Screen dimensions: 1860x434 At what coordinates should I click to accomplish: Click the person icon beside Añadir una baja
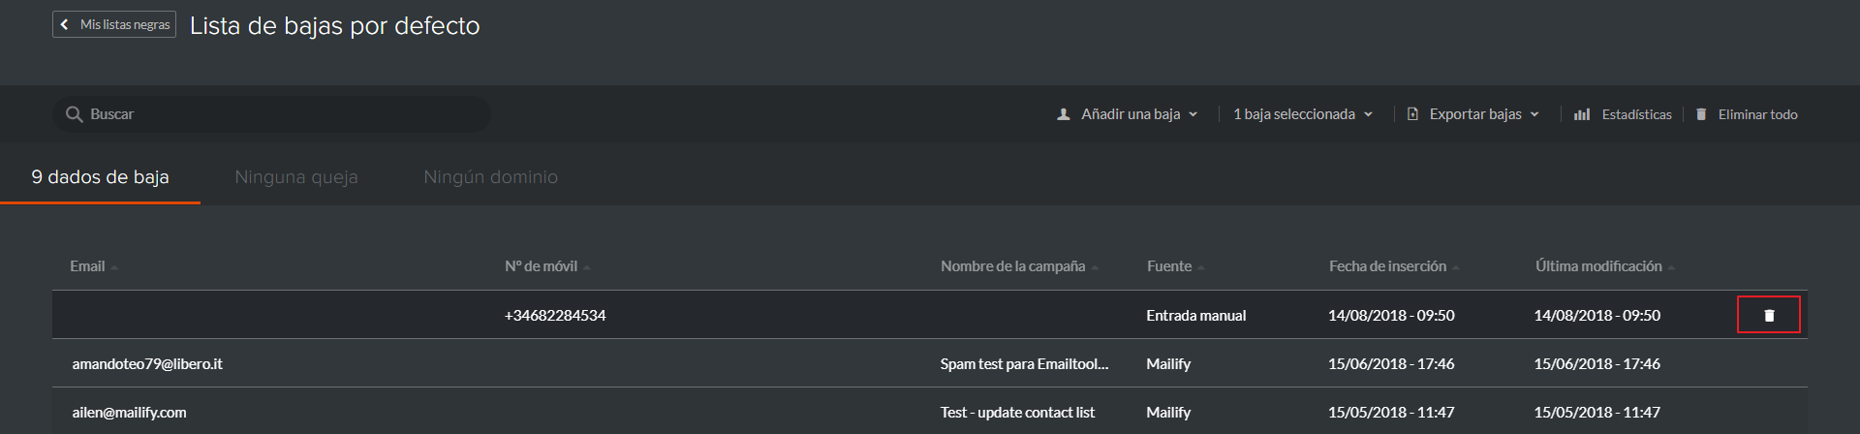[x=1063, y=114]
